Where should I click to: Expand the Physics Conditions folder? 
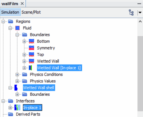coord(17,75)
